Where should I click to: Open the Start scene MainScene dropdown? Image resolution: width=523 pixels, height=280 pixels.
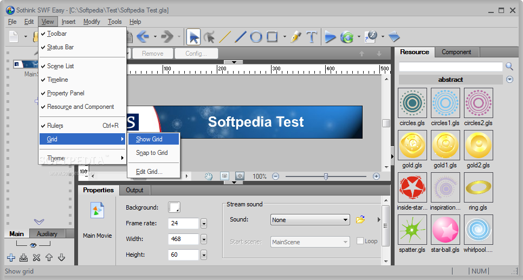click(x=310, y=242)
